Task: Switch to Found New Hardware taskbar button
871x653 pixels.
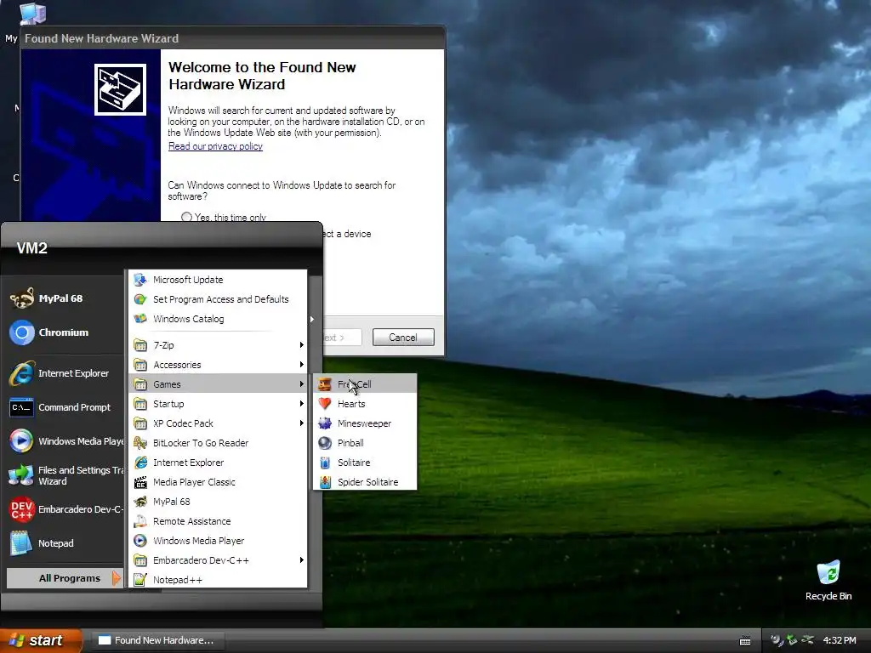Action: [x=157, y=640]
